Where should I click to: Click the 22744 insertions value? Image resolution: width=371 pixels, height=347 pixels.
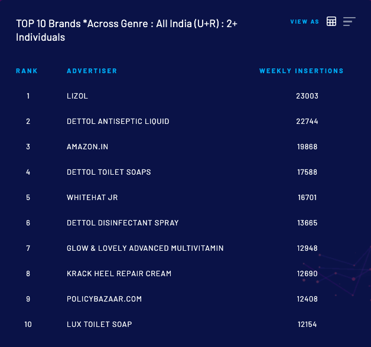click(x=307, y=122)
